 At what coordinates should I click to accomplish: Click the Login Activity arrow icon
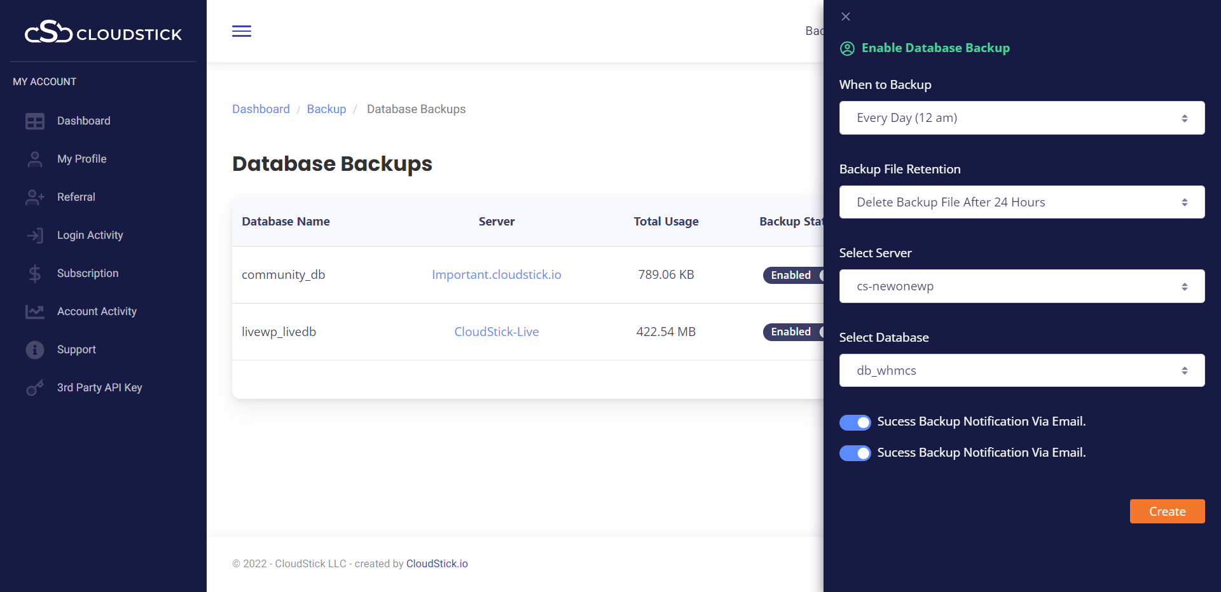[x=35, y=236]
